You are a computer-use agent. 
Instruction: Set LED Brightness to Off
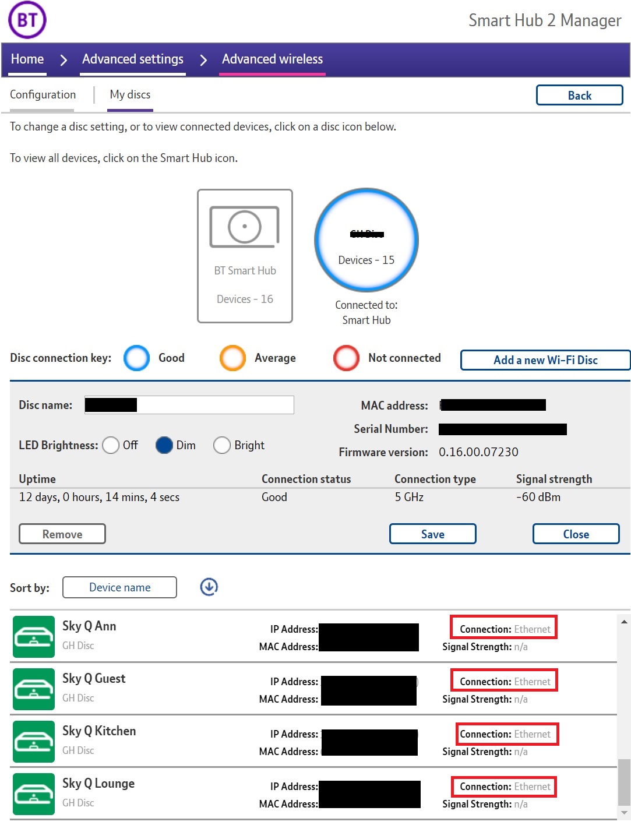pos(111,445)
